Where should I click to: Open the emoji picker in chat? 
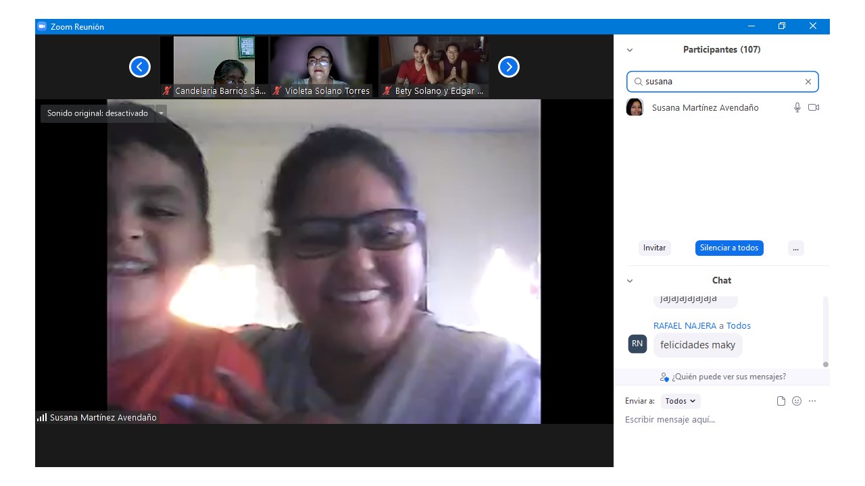click(797, 401)
